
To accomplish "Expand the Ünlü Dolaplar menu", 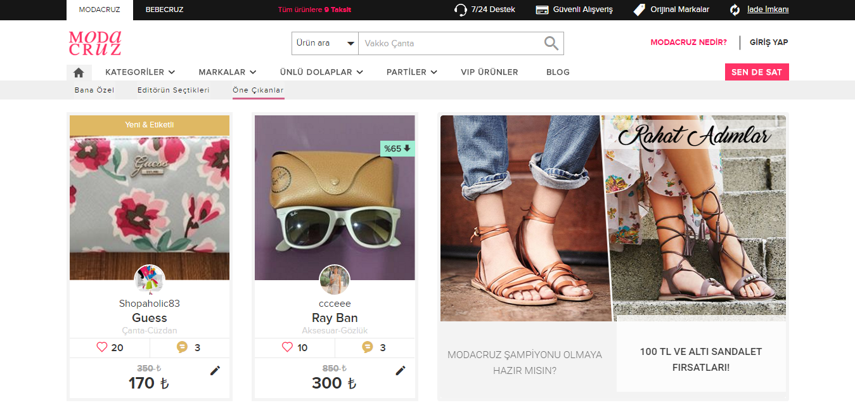I will [x=321, y=72].
